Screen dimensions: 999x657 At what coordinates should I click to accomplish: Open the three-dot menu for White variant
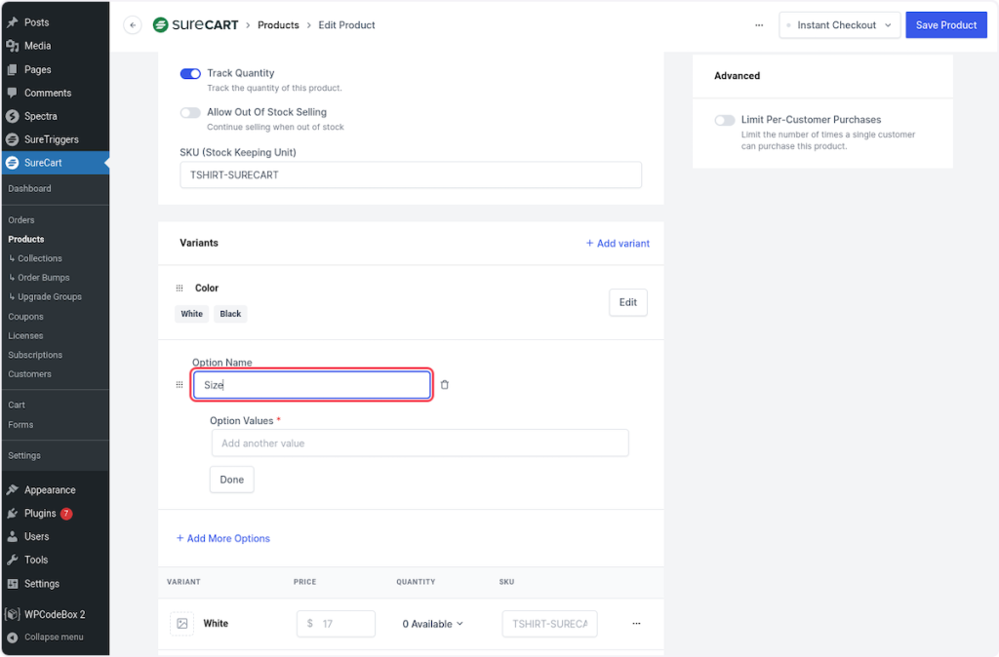636,624
